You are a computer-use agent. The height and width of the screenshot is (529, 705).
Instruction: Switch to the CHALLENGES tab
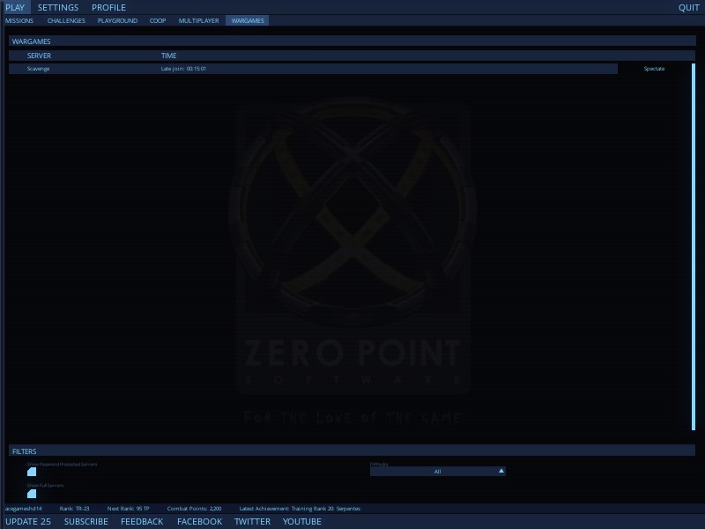pyautogui.click(x=66, y=20)
